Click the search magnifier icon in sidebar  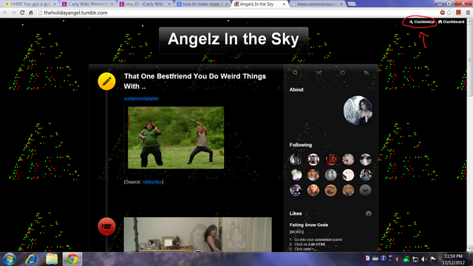click(295, 72)
